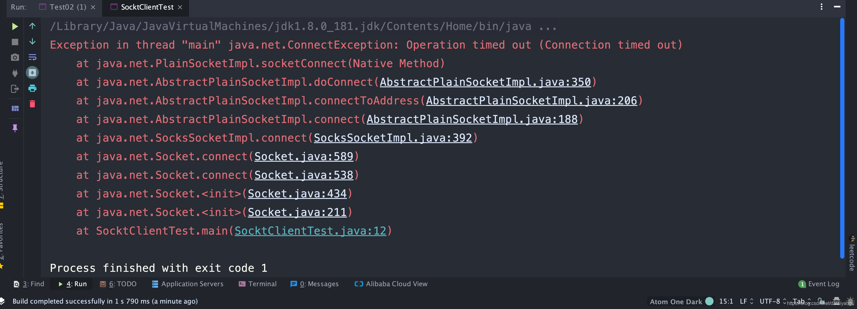Open the 3: Find tool window
The height and width of the screenshot is (309, 857).
[29, 284]
